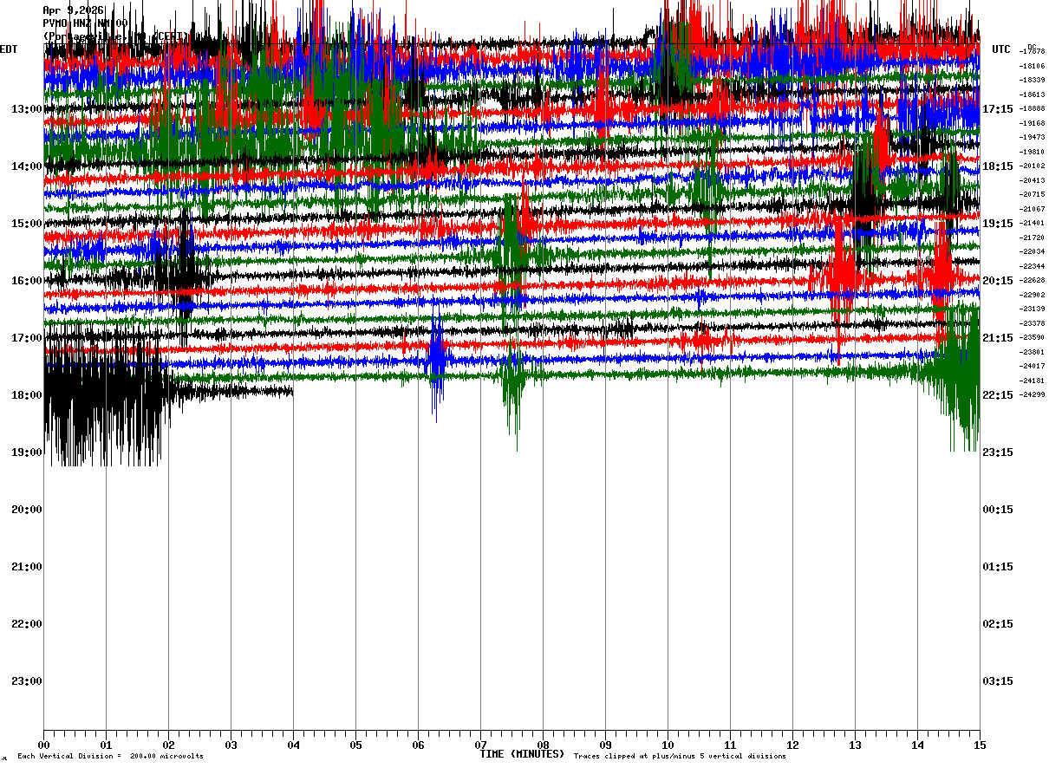This screenshot has height=768, width=1049.
Task: Click the 04 minute axis tick label
Action: [x=293, y=745]
